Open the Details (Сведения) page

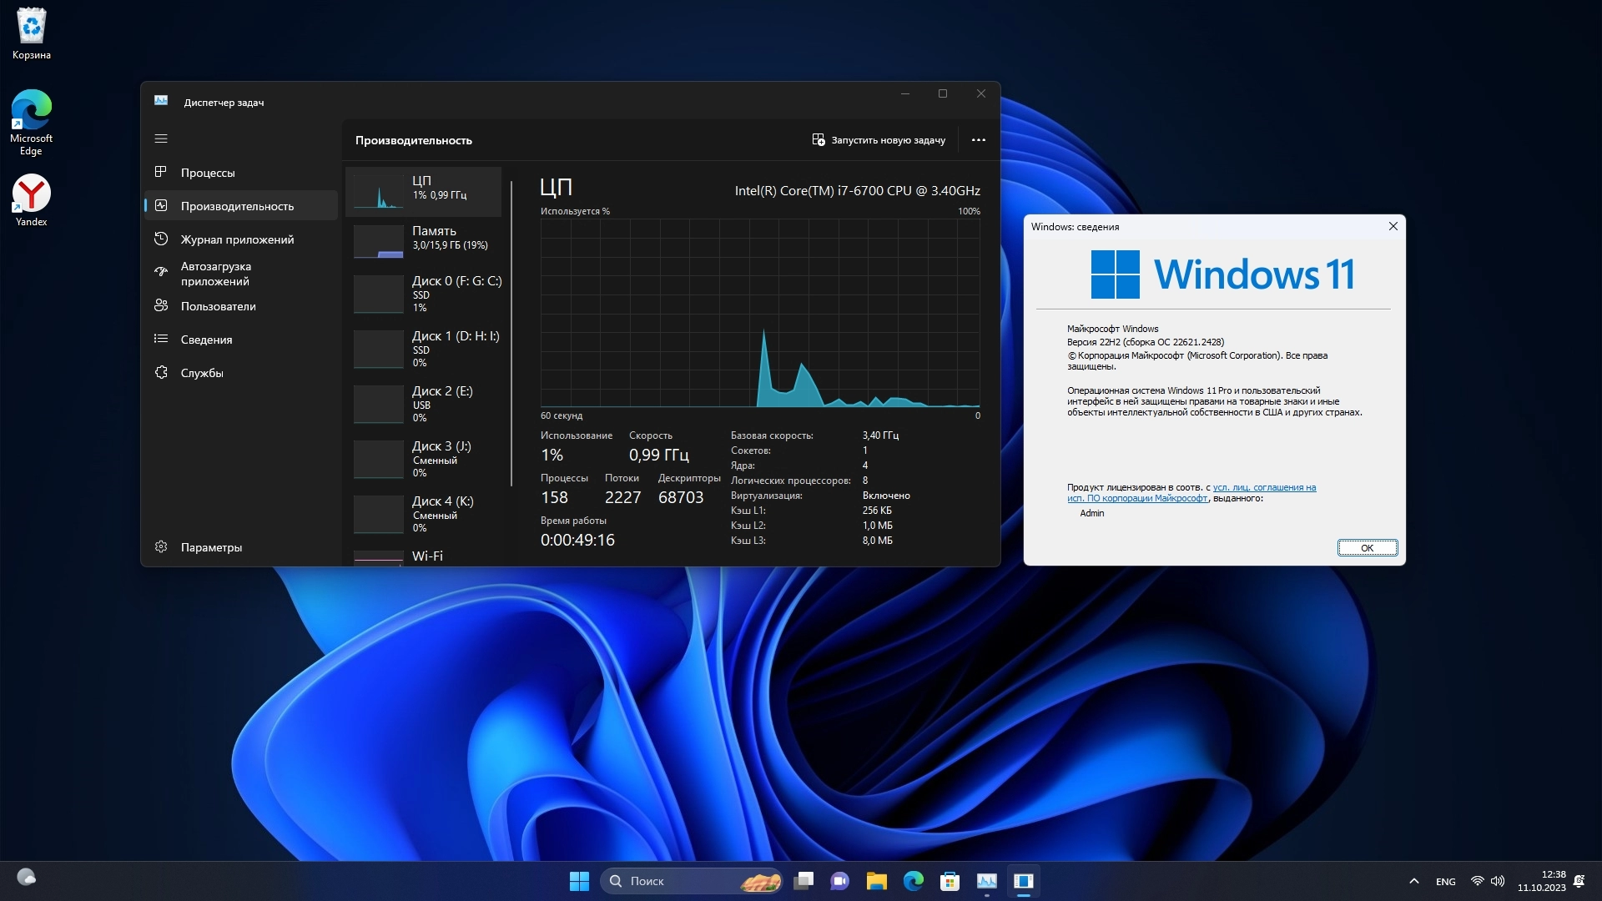206,340
